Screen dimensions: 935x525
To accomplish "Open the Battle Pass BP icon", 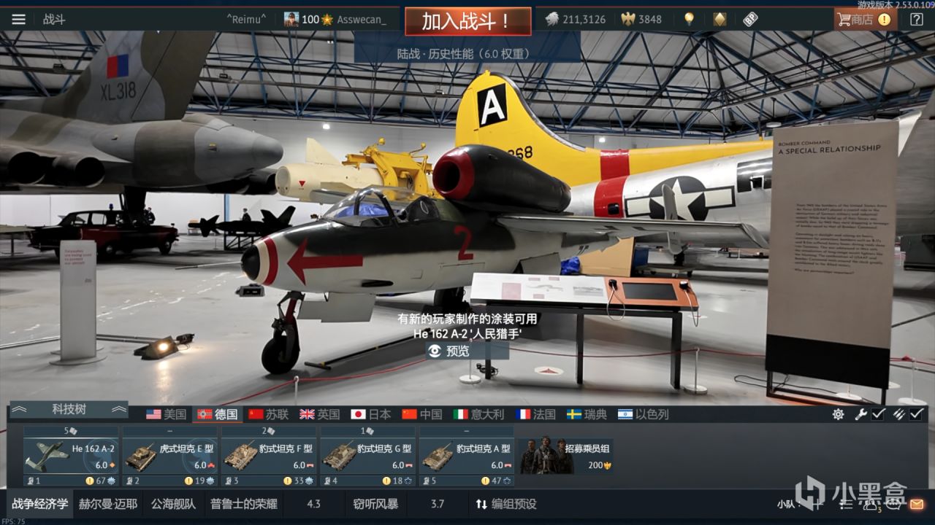I will pyautogui.click(x=750, y=20).
